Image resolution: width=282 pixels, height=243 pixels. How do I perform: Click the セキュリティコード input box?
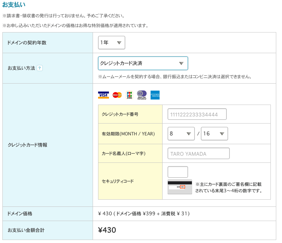pyautogui.click(x=177, y=172)
